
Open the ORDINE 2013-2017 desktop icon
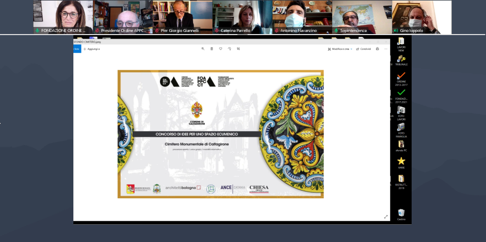pos(401,79)
